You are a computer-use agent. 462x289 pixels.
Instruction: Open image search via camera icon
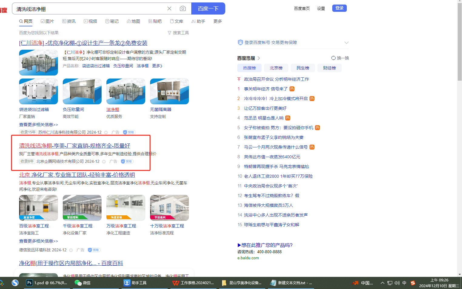pos(183,8)
